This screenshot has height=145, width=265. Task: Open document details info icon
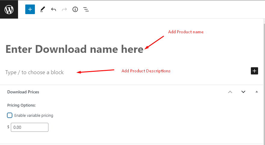pyautogui.click(x=75, y=9)
